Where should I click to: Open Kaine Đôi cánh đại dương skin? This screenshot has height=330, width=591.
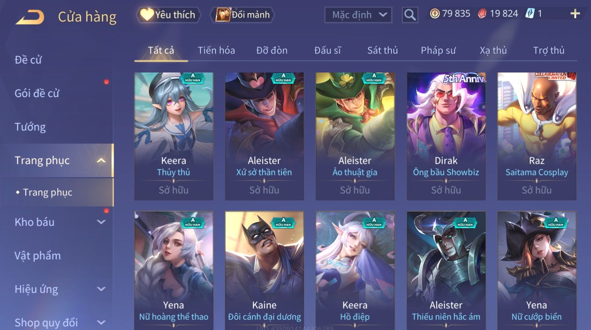coord(265,270)
